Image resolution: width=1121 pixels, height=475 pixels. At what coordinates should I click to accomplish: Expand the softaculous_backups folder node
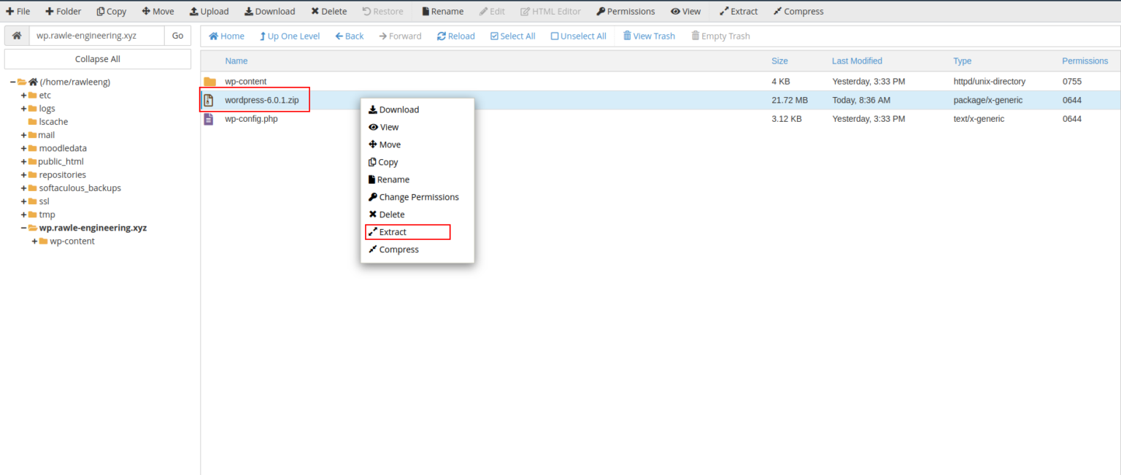[x=23, y=188]
